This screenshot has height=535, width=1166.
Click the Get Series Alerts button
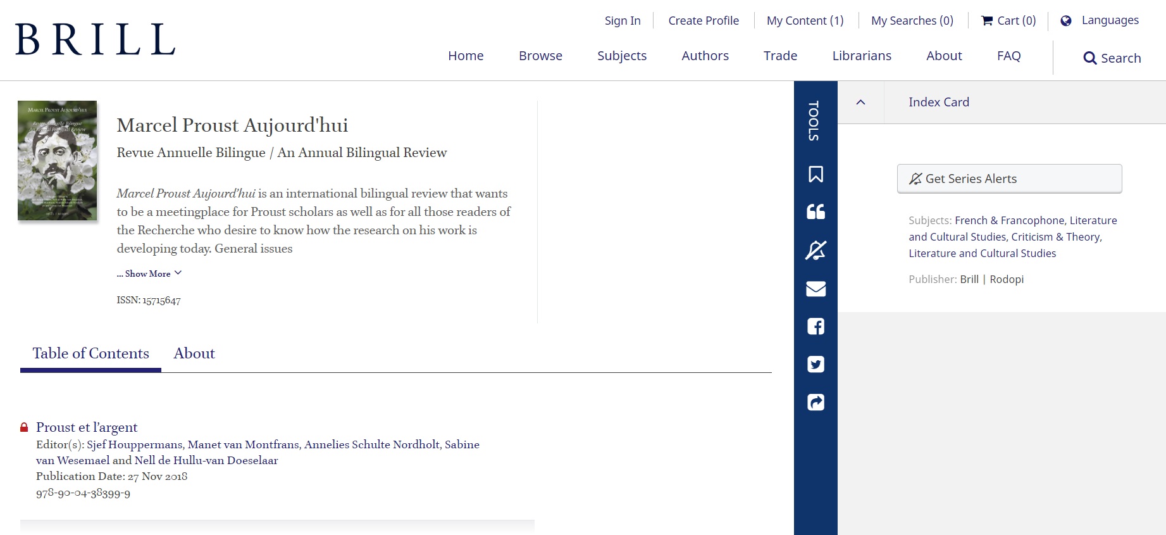pos(1010,179)
